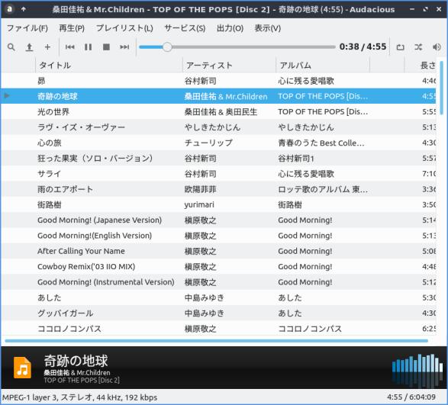Click the artist yurimari
The height and width of the screenshot is (405, 448).
click(199, 204)
